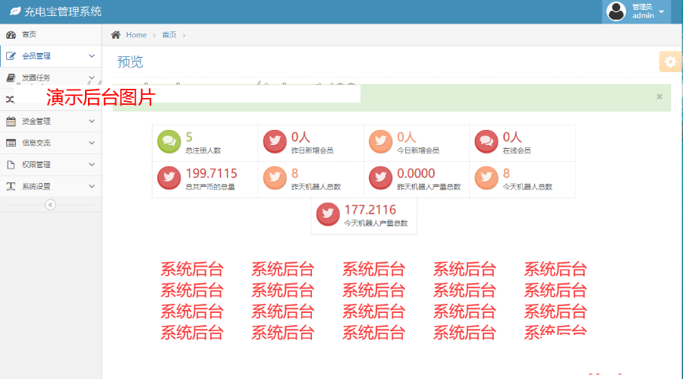Screen dimensions: 683x379
Task: Click the 首页 breadcrumb link
Action: tap(168, 35)
